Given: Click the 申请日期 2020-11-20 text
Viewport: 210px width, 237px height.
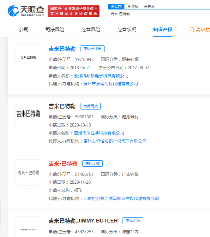Looking at the screenshot, I should pos(70,182).
